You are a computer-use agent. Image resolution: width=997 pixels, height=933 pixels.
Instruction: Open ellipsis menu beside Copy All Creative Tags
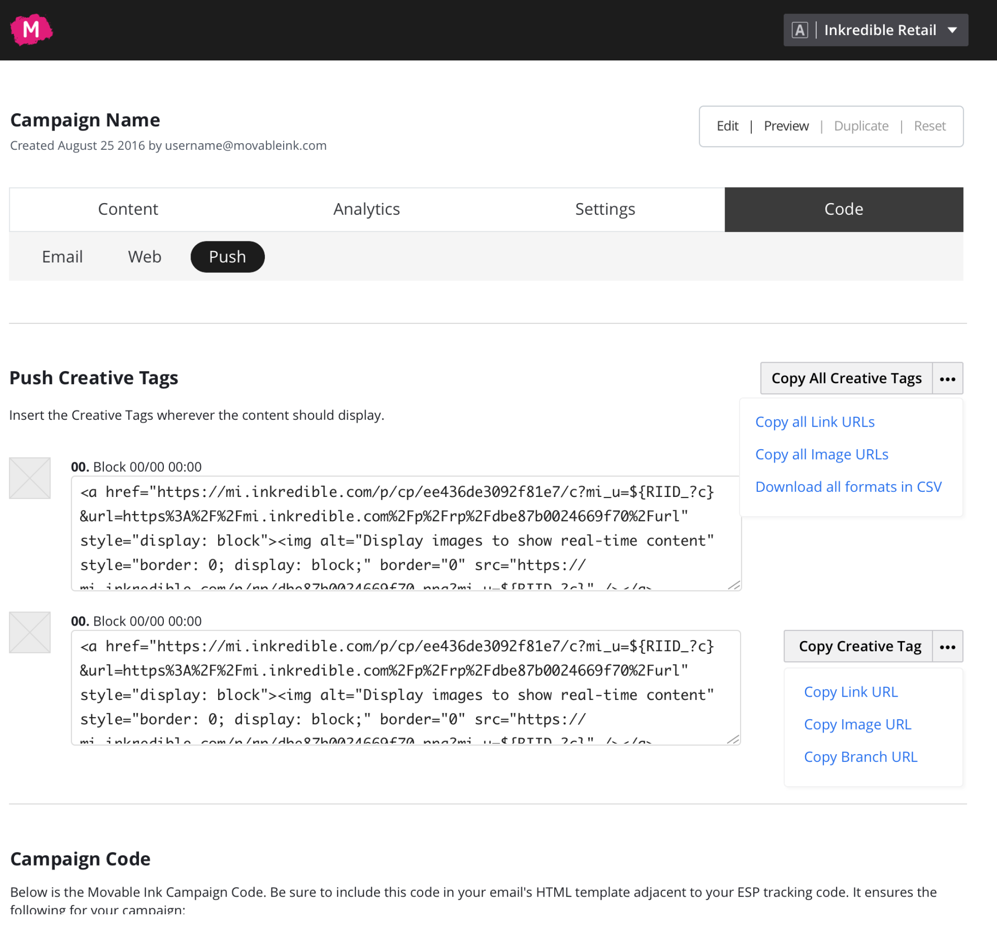pyautogui.click(x=947, y=379)
